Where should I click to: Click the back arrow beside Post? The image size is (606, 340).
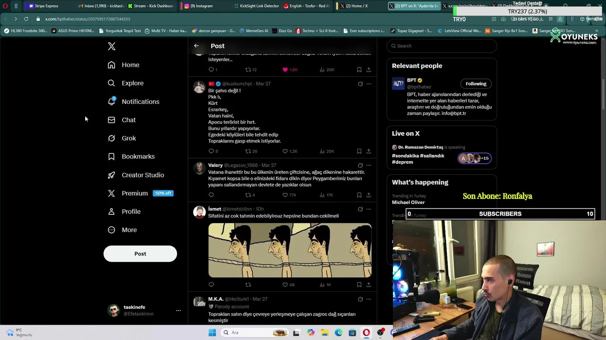196,46
